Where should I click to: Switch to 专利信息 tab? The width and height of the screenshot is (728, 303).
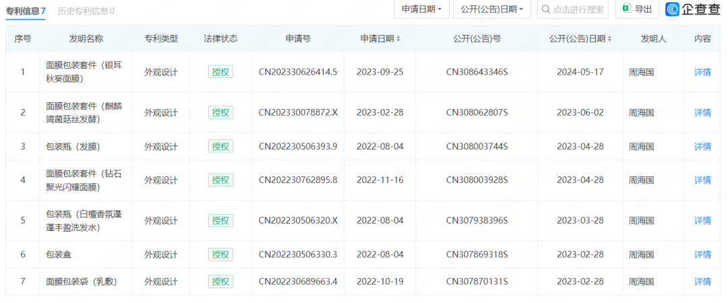click(26, 11)
